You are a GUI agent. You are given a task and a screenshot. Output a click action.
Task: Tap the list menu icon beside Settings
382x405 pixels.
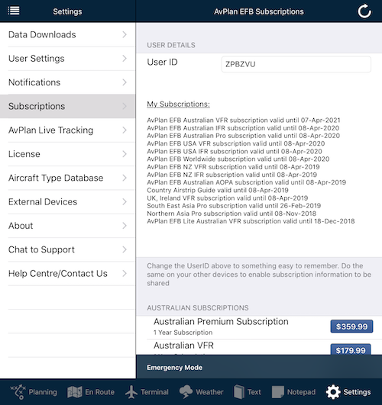tap(14, 11)
